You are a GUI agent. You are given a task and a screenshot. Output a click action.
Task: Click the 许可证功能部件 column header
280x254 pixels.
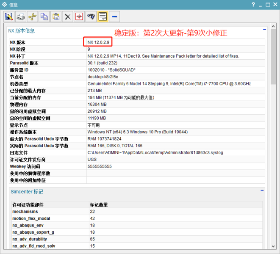coord(28,205)
